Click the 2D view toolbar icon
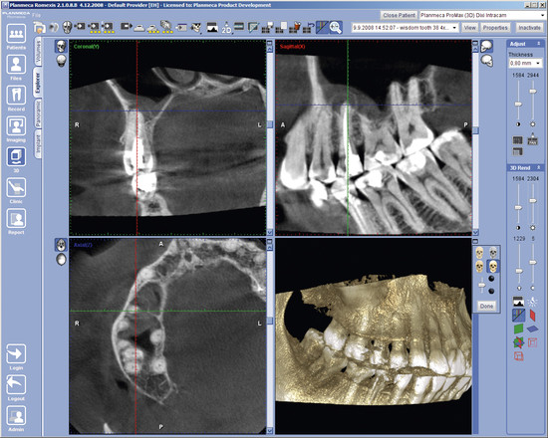Screen dimensions: 548x438 coord(226,27)
